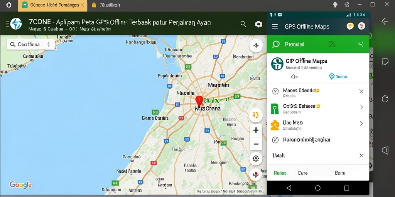Open the profile avatar in the phone header

point(361,26)
